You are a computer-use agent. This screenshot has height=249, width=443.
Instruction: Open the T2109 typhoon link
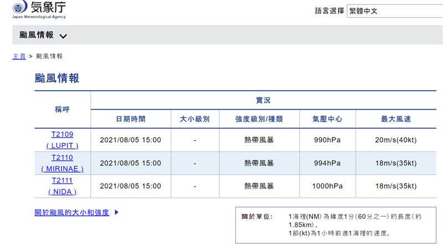point(62,134)
